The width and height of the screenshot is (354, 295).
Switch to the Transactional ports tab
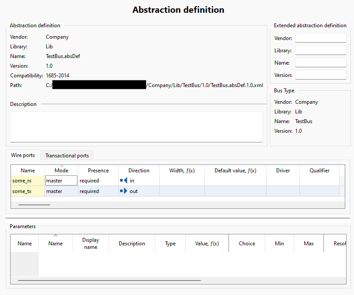click(x=67, y=156)
